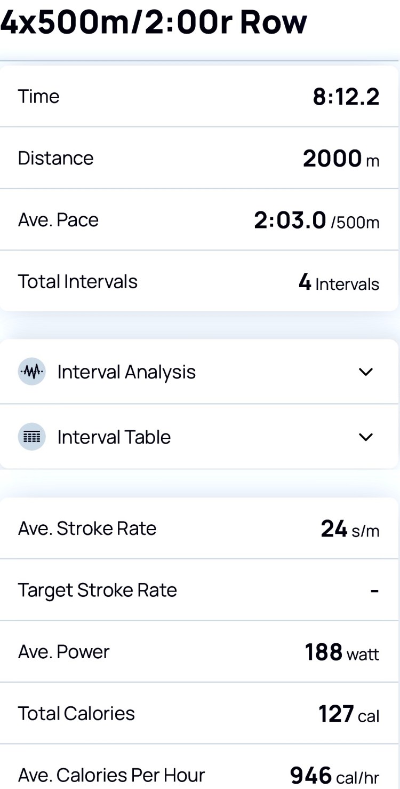The image size is (400, 789).
Task: Click the Ave. Pace label
Action: (x=58, y=220)
